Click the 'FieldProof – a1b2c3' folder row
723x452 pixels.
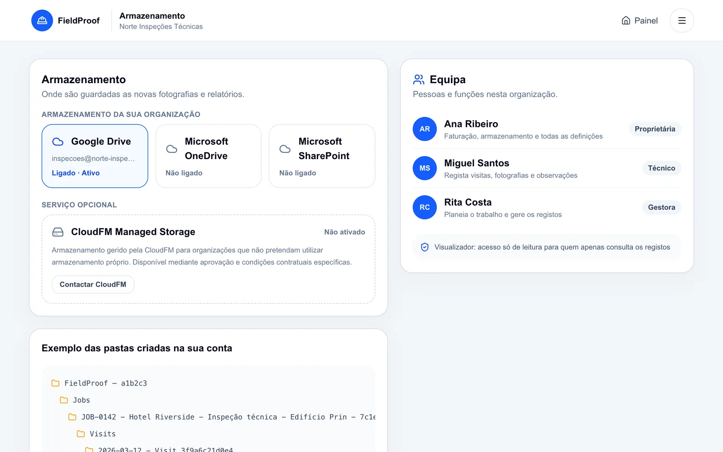coord(99,383)
